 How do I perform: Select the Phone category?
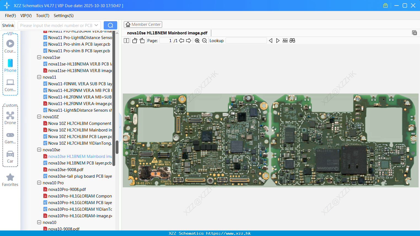(x=10, y=65)
